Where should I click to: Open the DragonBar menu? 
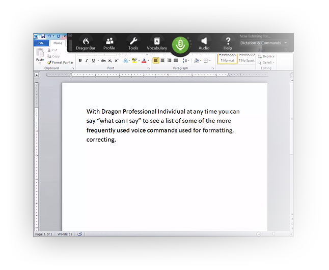(x=86, y=44)
